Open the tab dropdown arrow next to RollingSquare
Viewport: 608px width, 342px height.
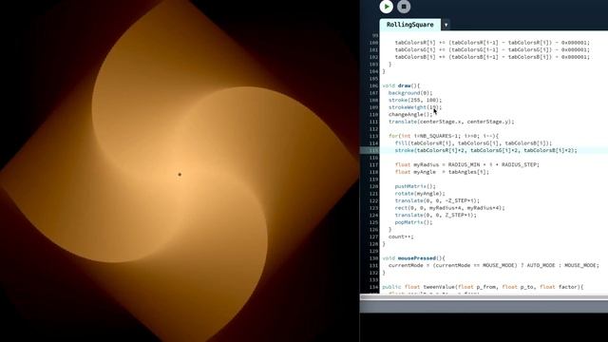[446, 25]
